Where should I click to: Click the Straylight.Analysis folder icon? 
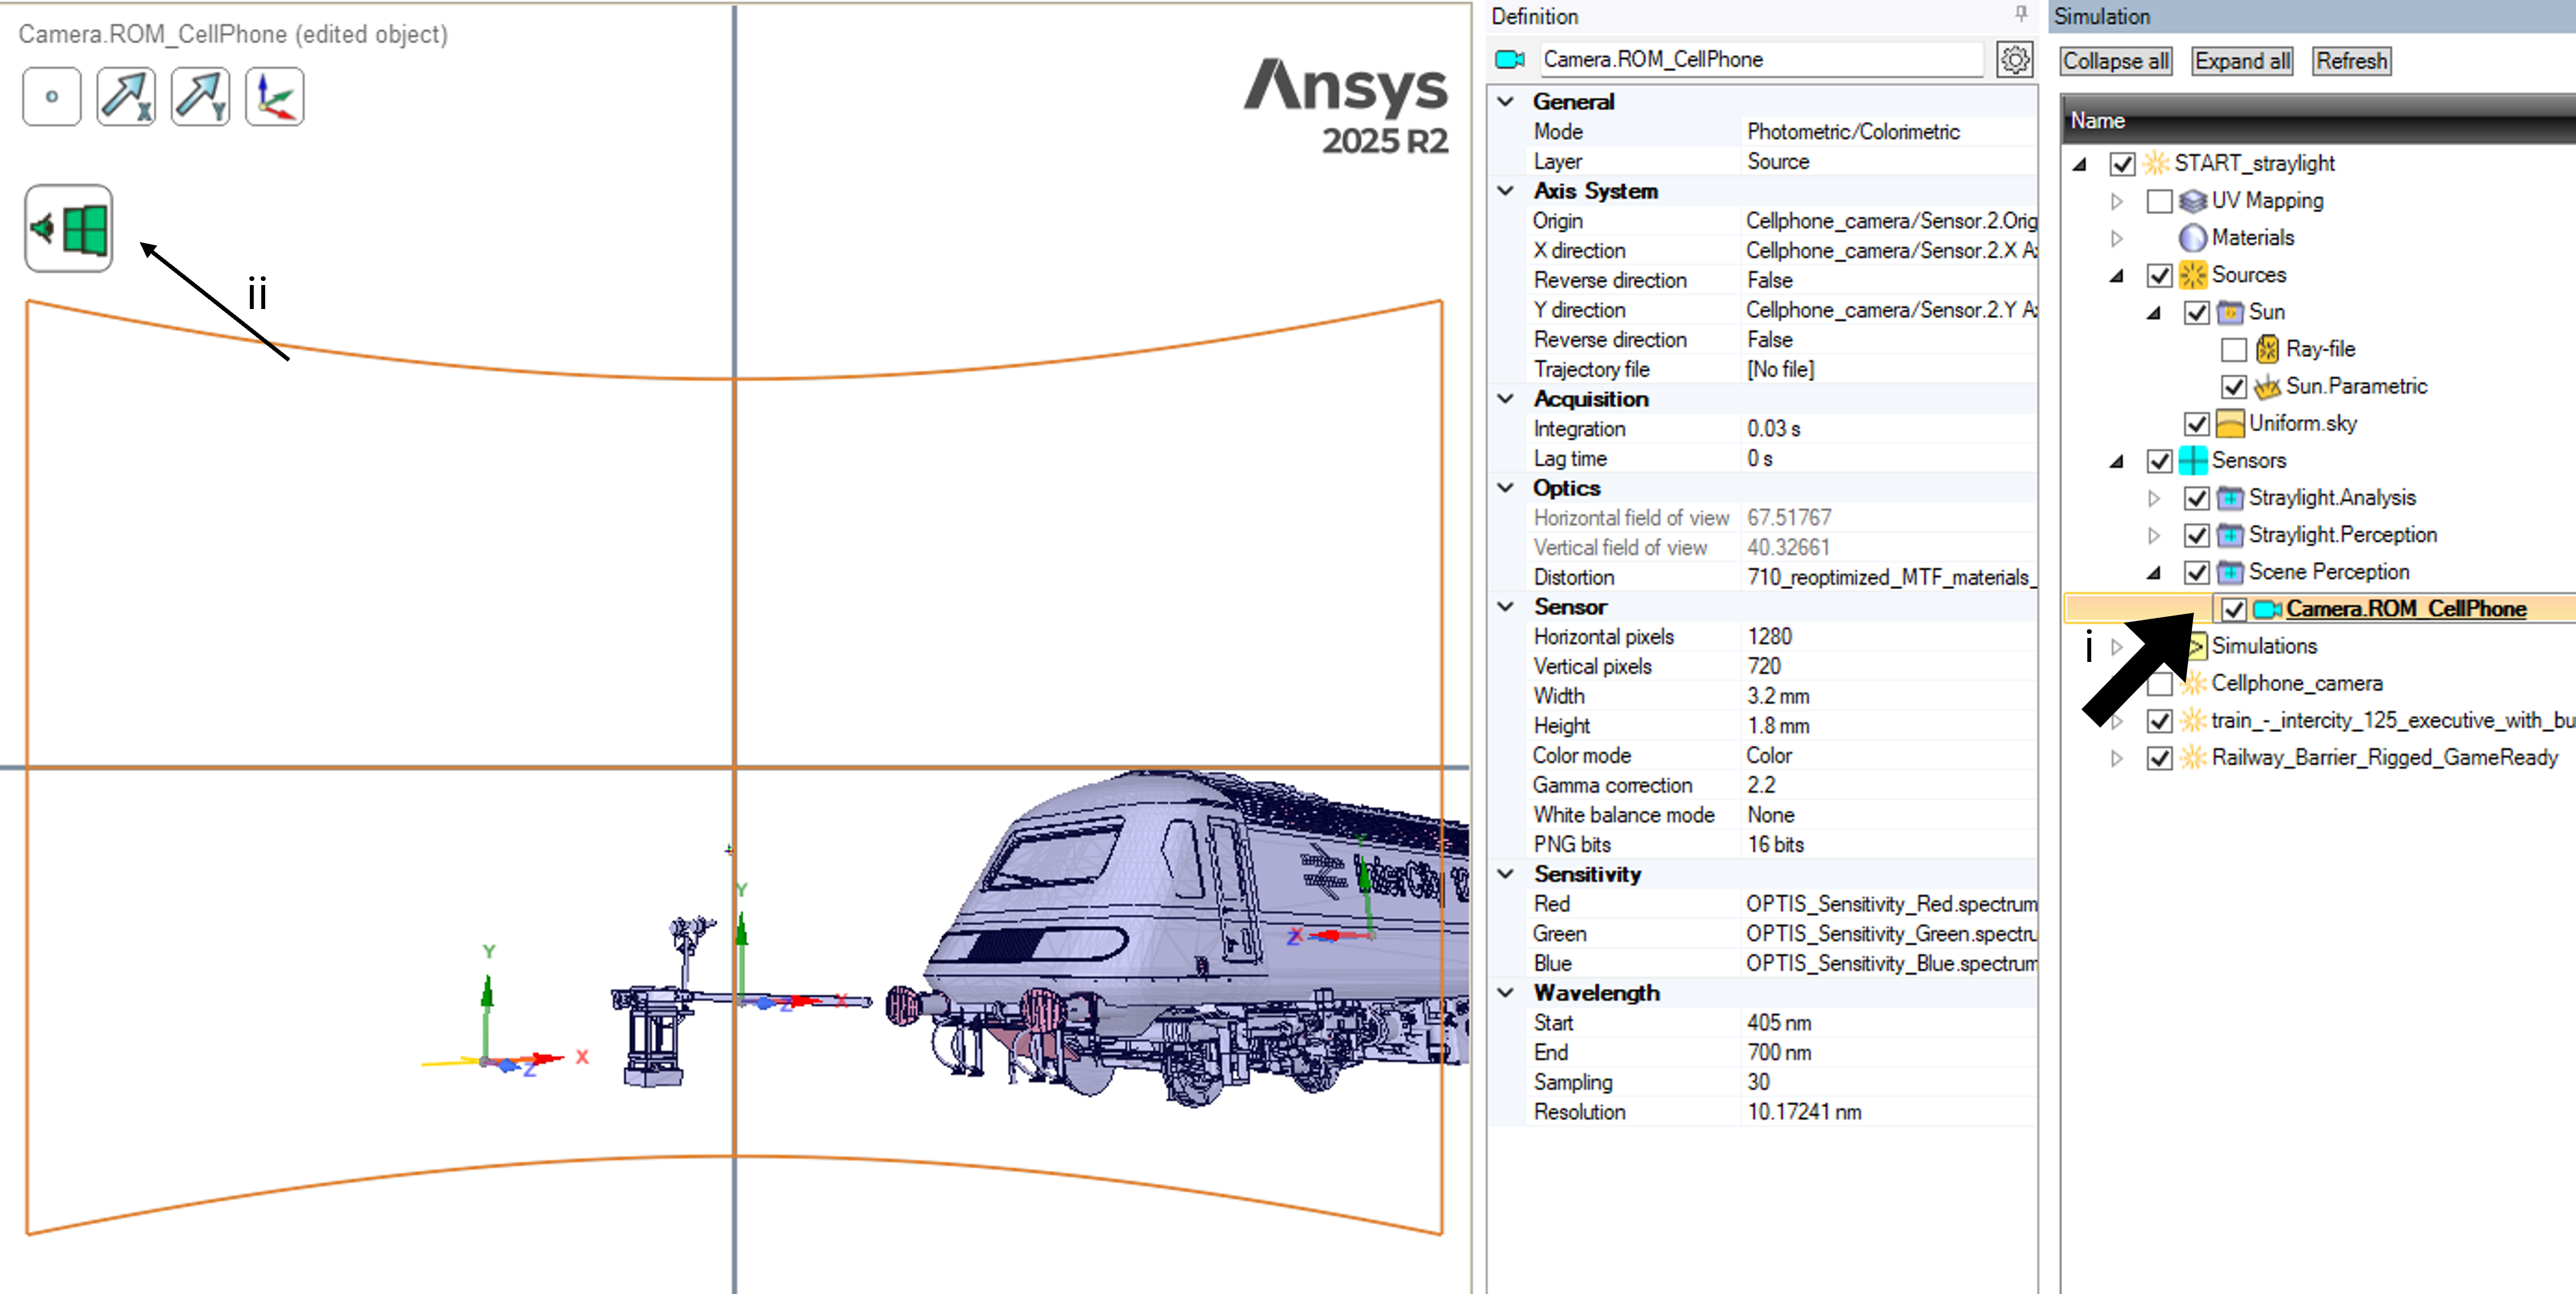point(2230,498)
